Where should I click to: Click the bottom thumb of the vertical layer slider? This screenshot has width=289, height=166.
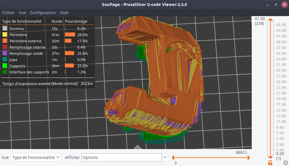pyautogui.click(x=270, y=157)
